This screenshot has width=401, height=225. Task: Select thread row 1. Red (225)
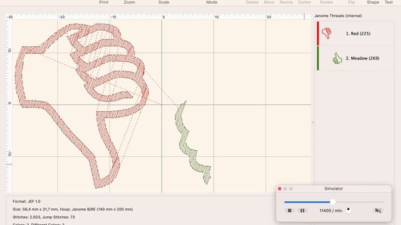(355, 33)
